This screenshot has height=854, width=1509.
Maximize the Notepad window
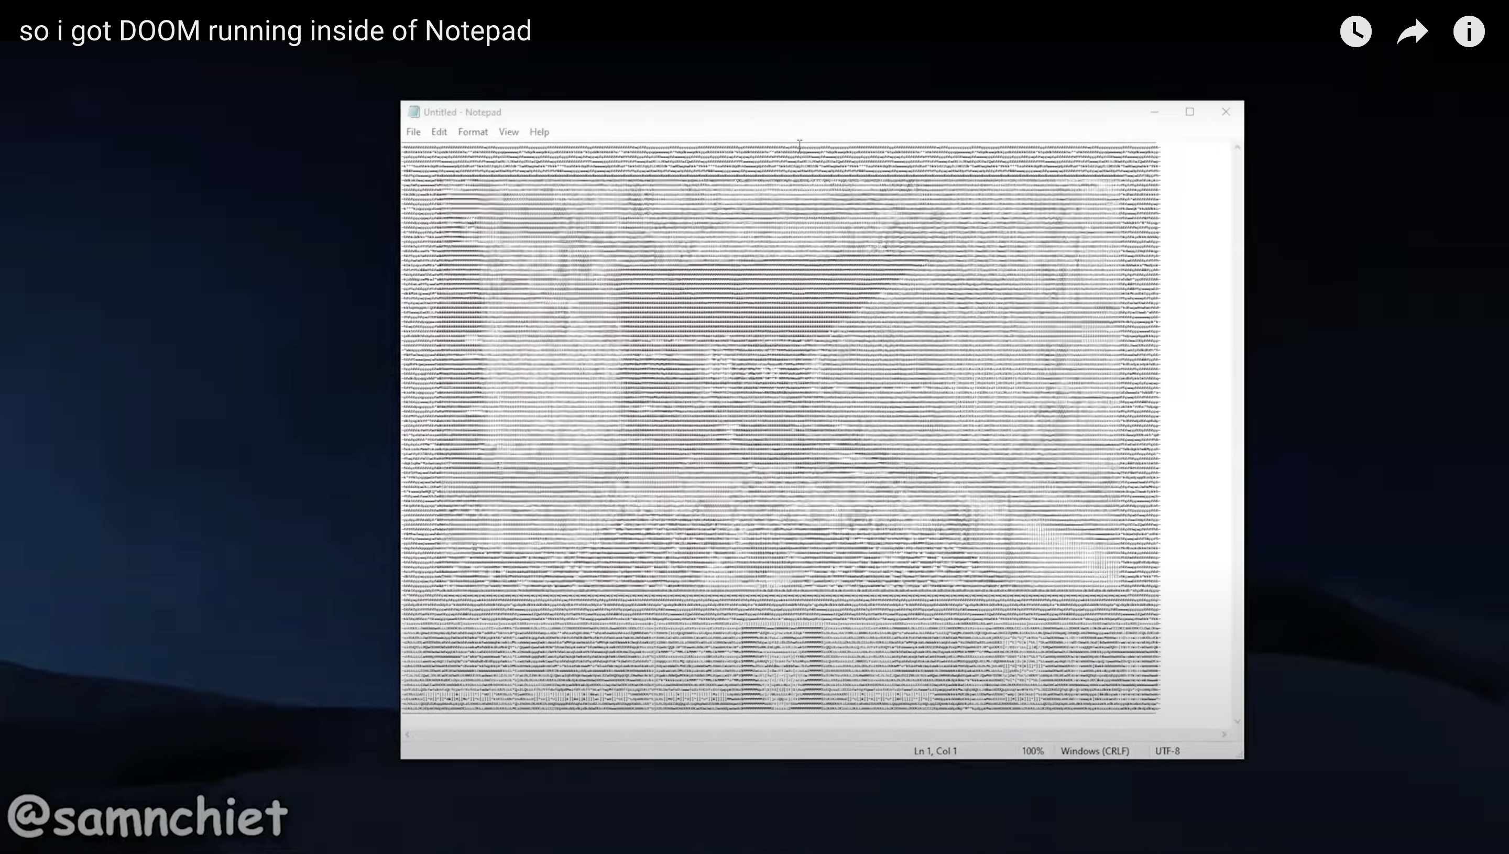1190,112
